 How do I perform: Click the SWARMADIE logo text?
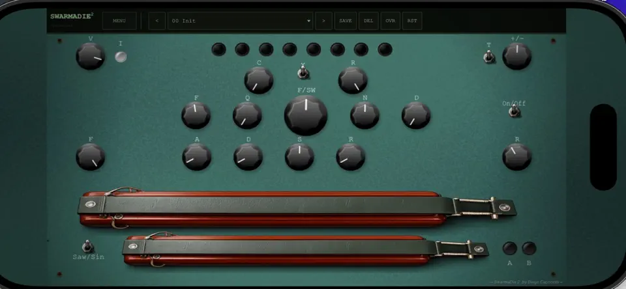tap(72, 17)
